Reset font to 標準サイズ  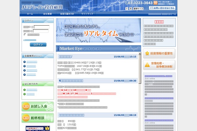(x=138, y=9)
